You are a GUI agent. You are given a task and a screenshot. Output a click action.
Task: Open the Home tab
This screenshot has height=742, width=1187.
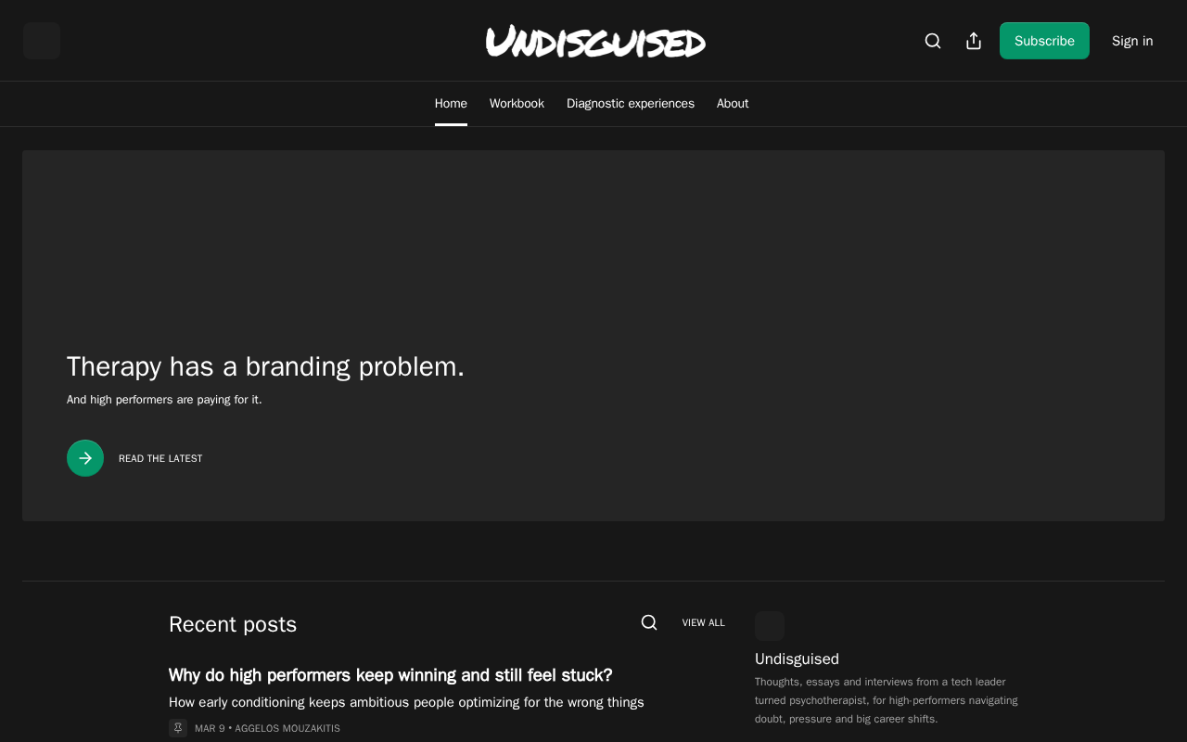(x=451, y=104)
